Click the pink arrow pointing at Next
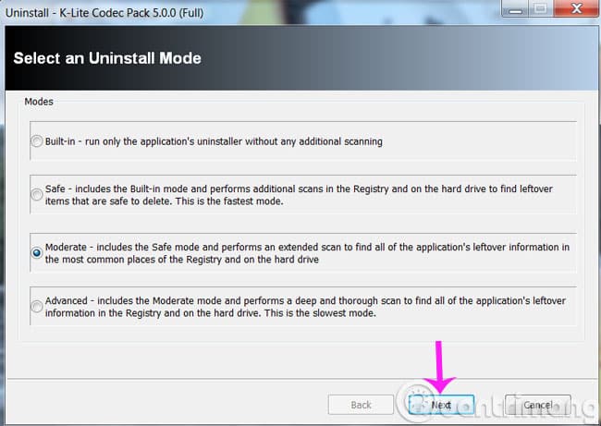601x426 pixels. (439, 367)
